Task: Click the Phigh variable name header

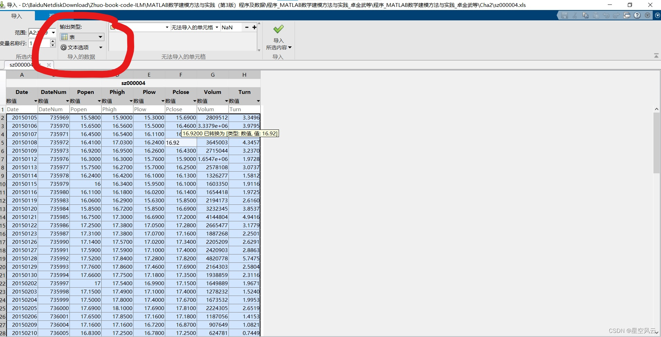Action: pyautogui.click(x=117, y=92)
